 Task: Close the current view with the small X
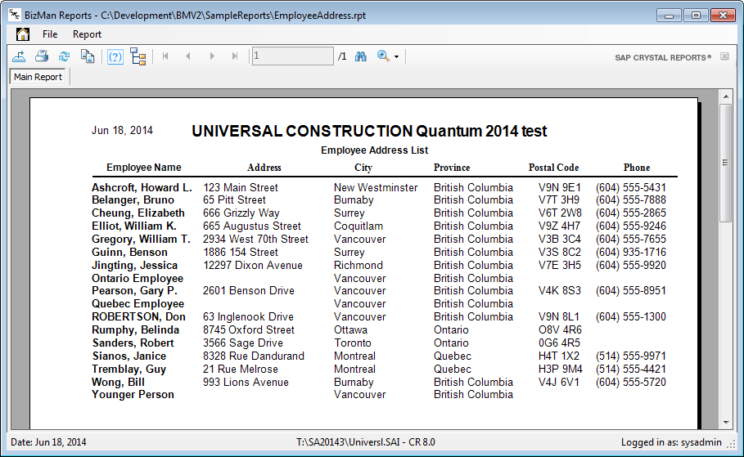(x=724, y=56)
